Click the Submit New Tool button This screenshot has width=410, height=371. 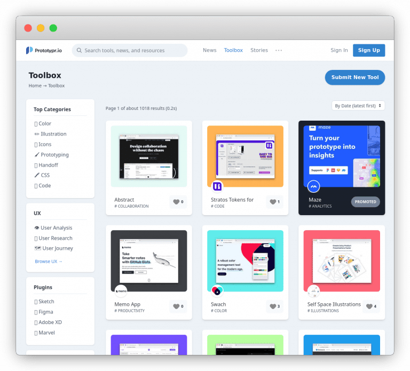click(355, 77)
